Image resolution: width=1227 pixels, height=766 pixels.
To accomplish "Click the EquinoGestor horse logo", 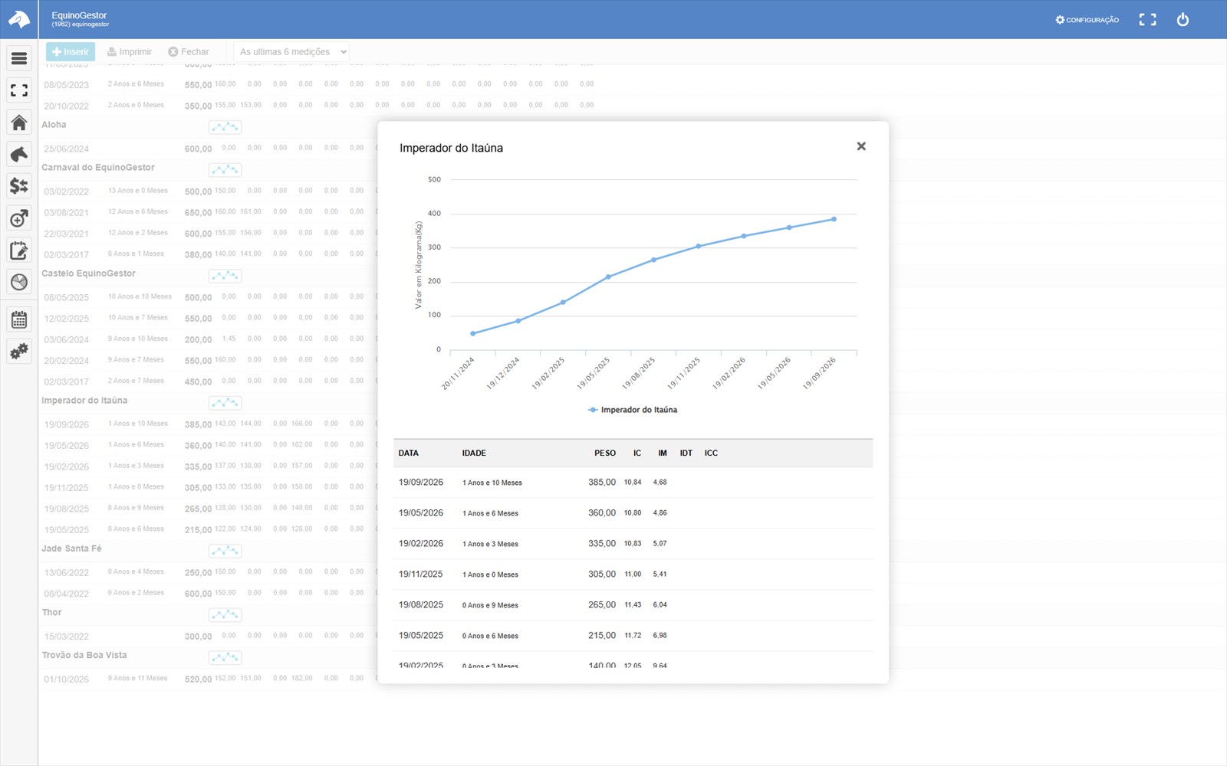I will 19,19.
